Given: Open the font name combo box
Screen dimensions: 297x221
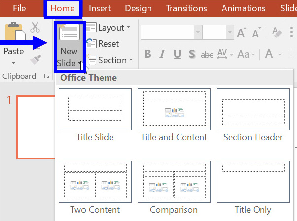Looking at the screenshot, I should click(x=171, y=33).
